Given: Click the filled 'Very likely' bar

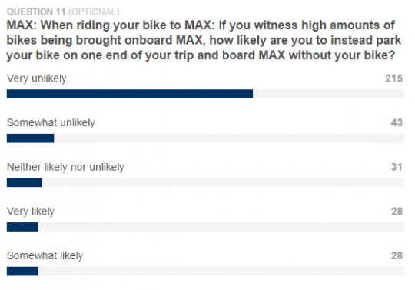Looking at the screenshot, I should tap(22, 227).
